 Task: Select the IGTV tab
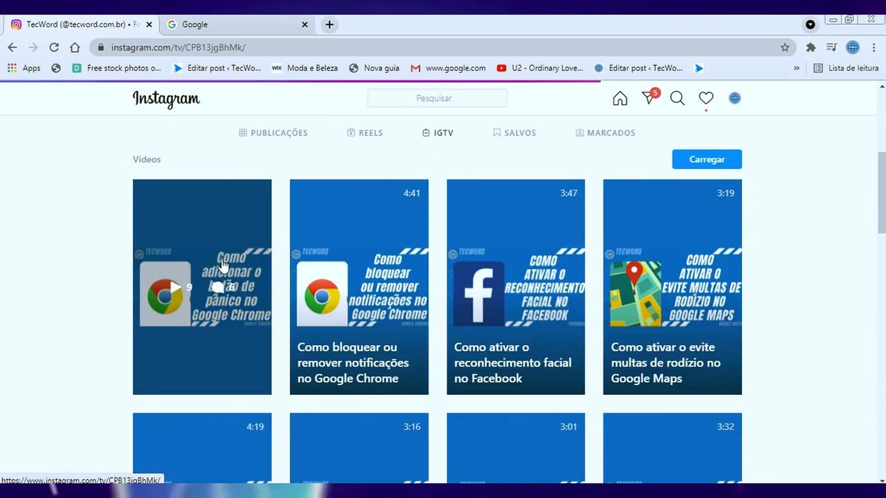click(x=437, y=133)
